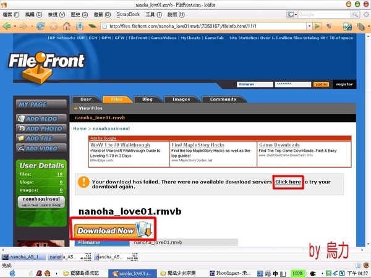The width and height of the screenshot is (371, 278).
Task: Open the 檔案 (F) menu
Action: point(11,15)
